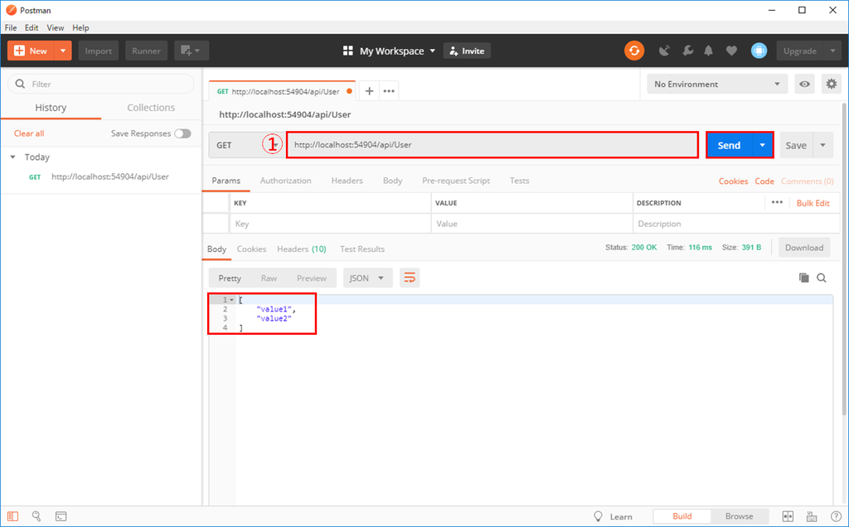The image size is (849, 527).
Task: Open the params table ellipsis options
Action: click(777, 202)
